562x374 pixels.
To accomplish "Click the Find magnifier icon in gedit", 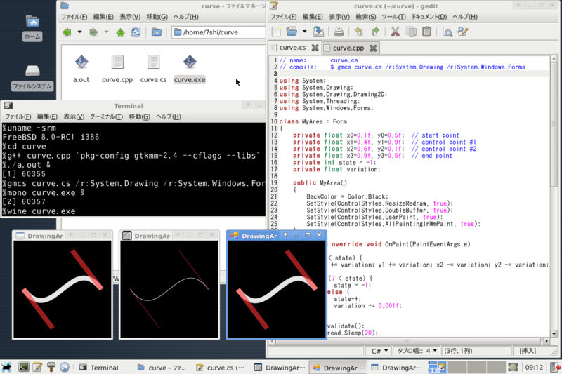I will [447, 32].
